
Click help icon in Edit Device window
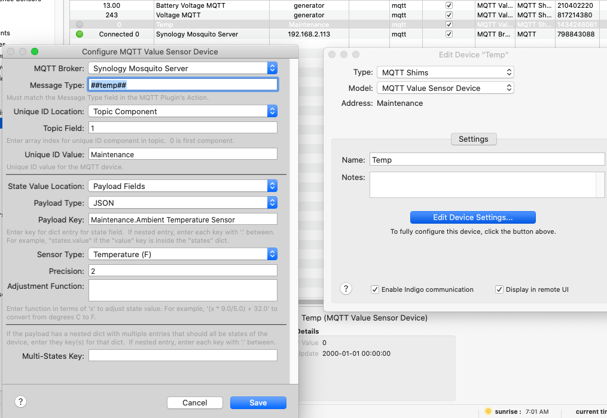click(x=346, y=289)
